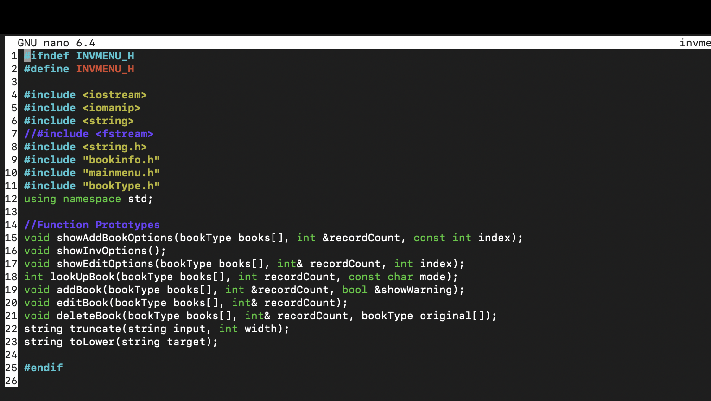Image resolution: width=711 pixels, height=401 pixels.
Task: Place cursor on using namespace std
Action: click(88, 199)
